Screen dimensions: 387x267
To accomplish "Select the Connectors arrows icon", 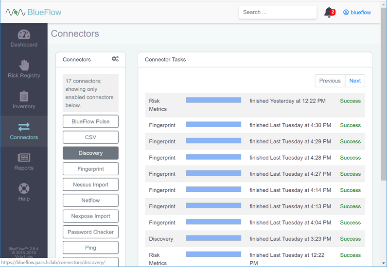I will click(x=24, y=127).
